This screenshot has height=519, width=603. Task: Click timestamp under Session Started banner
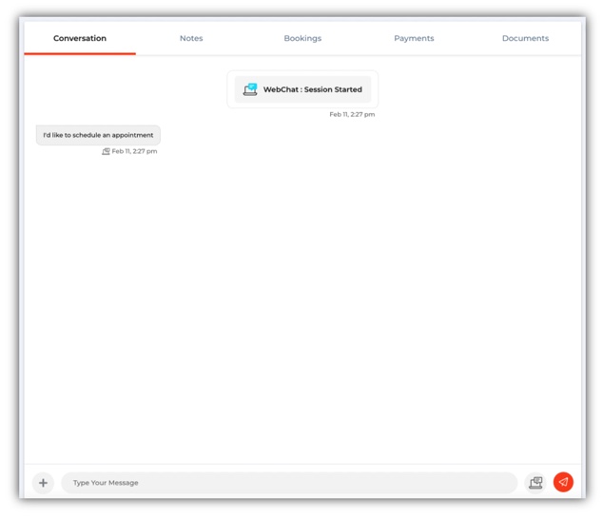352,114
